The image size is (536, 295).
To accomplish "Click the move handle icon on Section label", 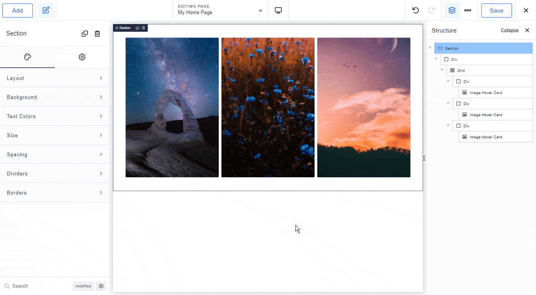I will click(x=117, y=28).
